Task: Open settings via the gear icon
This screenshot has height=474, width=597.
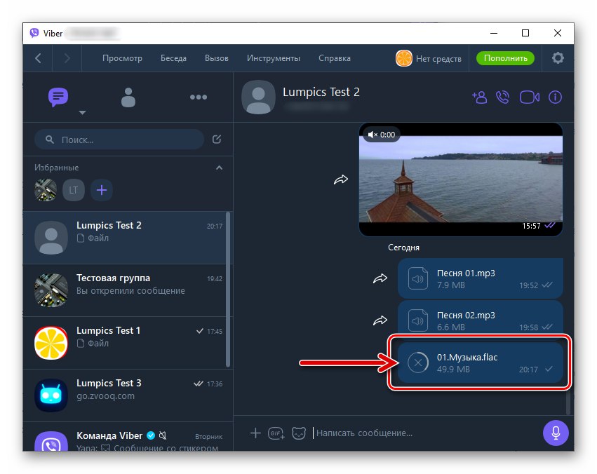Action: 558,58
